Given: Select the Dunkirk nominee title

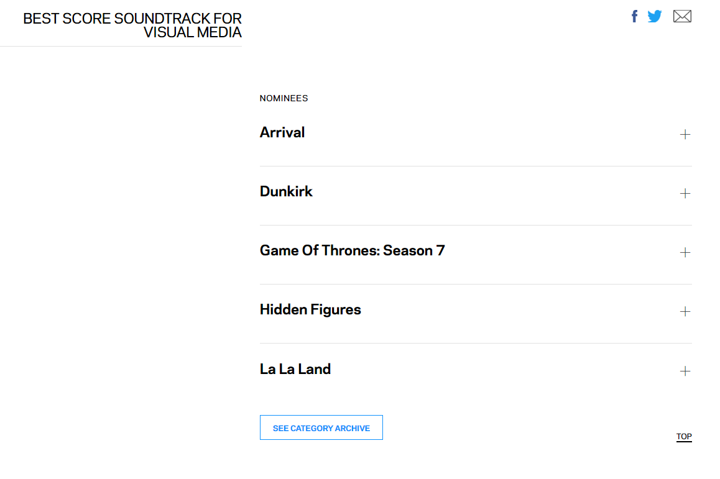Looking at the screenshot, I should coord(286,191).
